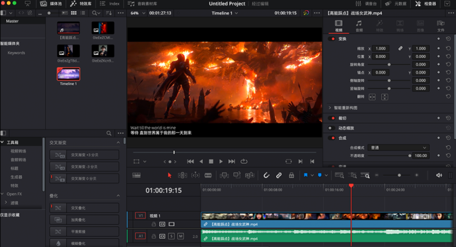Switch to inspector File tab
Image resolution: width=456 pixels, height=247 pixels.
[x=441, y=26]
